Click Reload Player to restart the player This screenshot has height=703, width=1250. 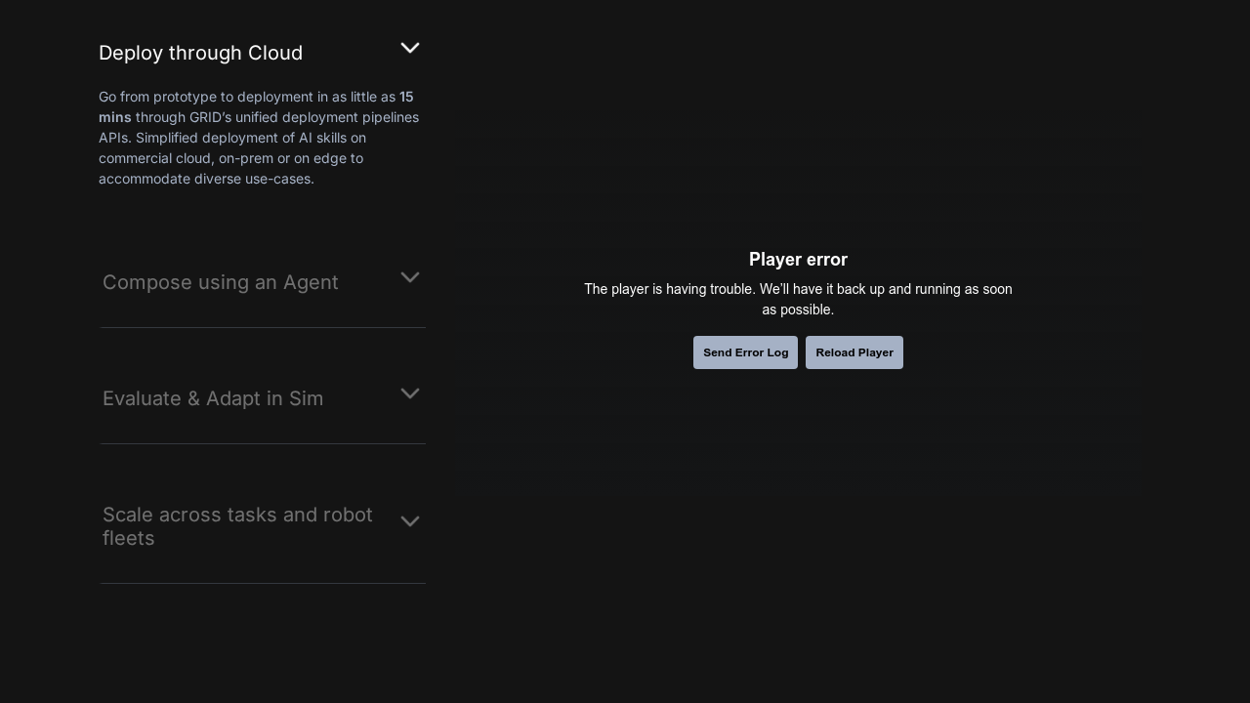(x=854, y=352)
